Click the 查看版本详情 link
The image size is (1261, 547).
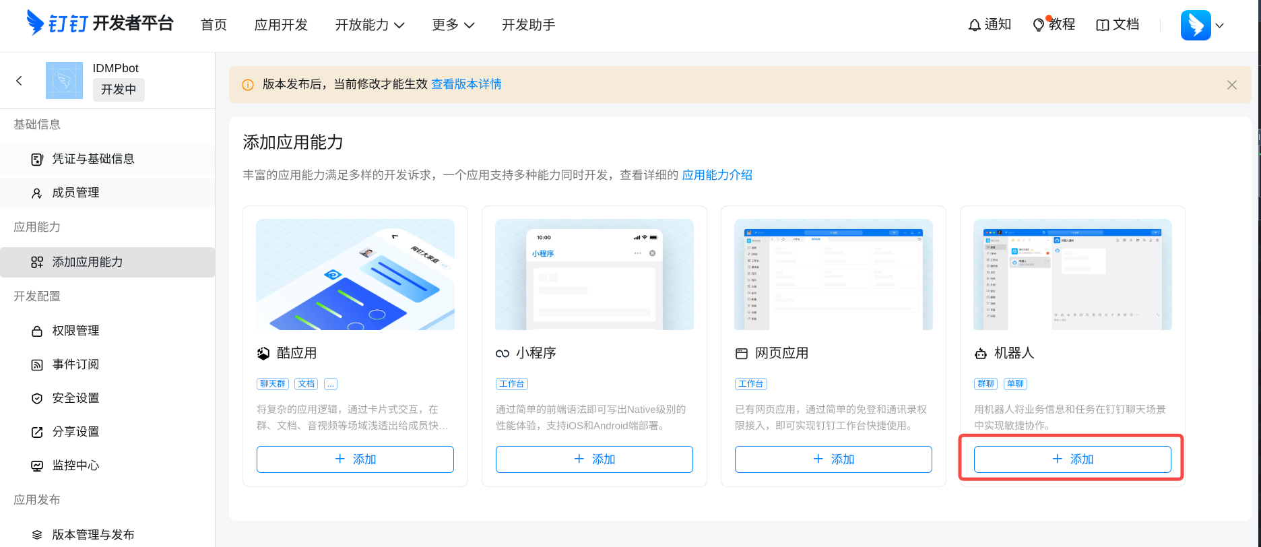pos(466,84)
